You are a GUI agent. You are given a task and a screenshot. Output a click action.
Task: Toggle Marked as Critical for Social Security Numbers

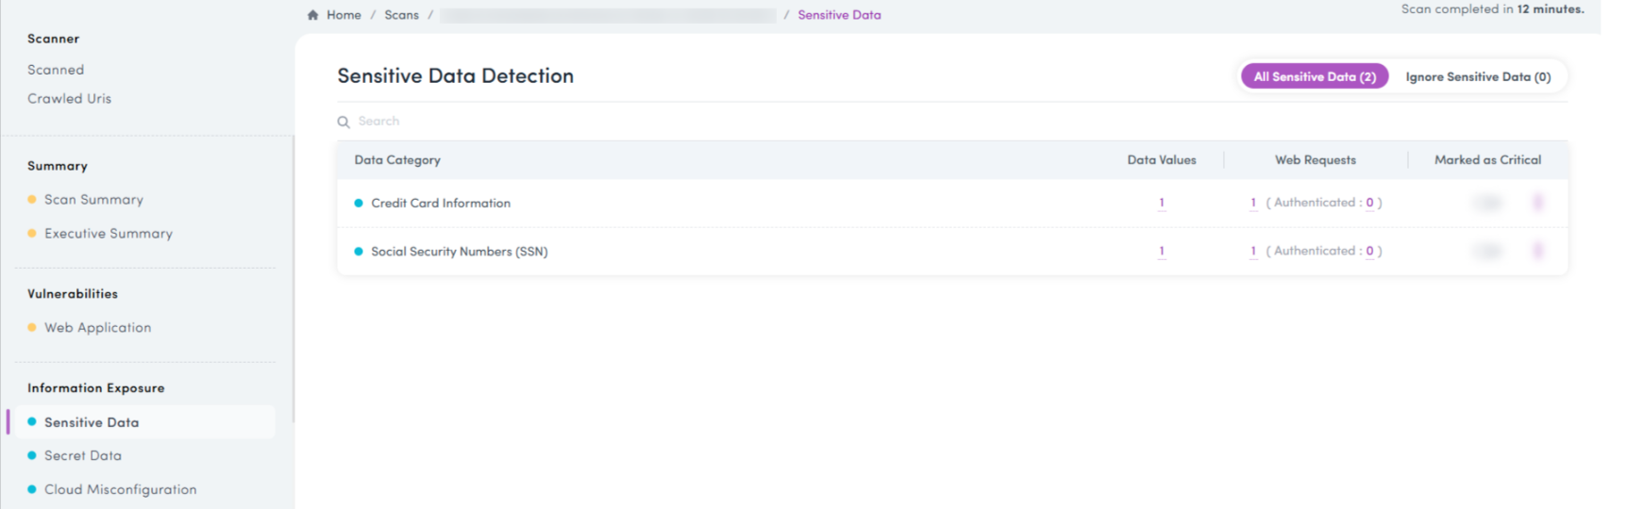pos(1487,251)
